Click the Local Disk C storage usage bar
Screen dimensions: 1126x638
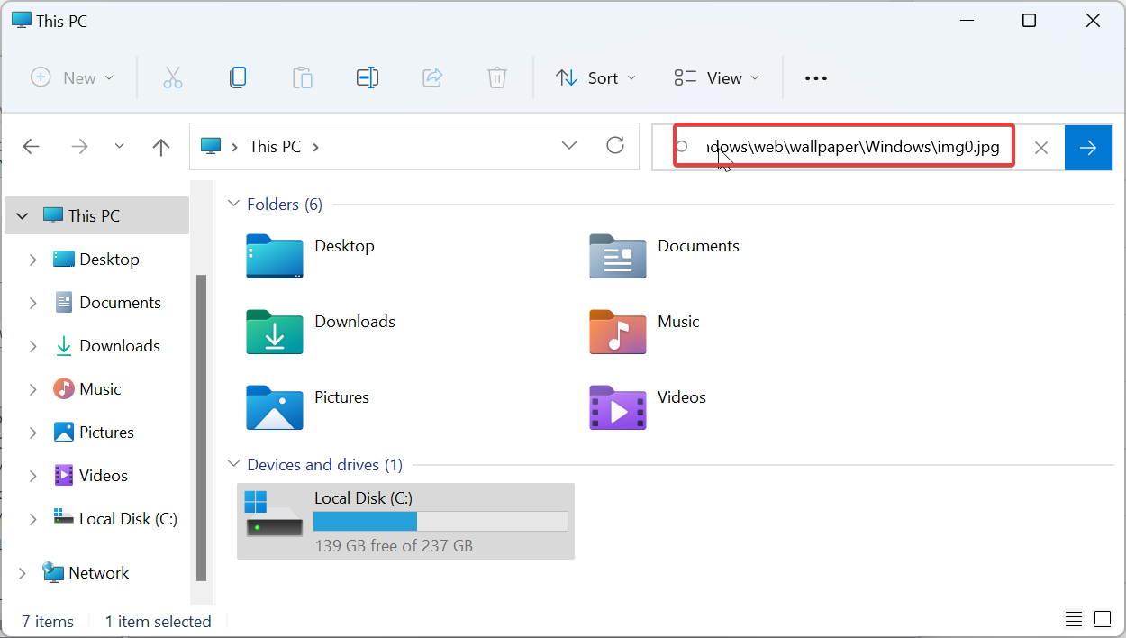(440, 521)
